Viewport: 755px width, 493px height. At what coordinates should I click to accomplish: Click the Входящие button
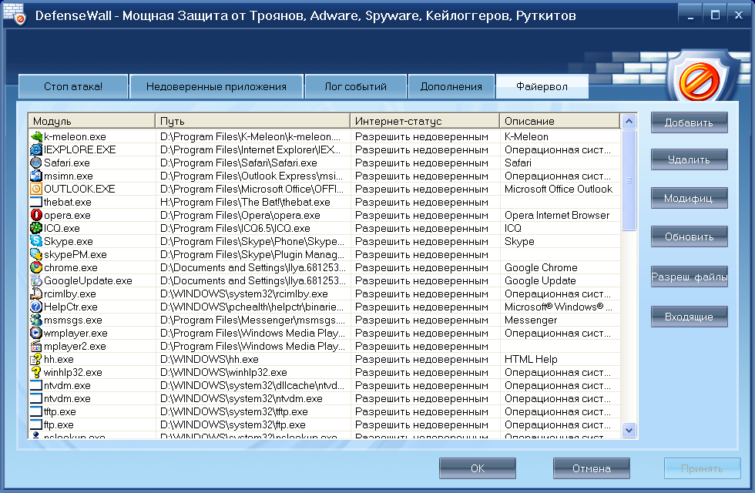[689, 317]
